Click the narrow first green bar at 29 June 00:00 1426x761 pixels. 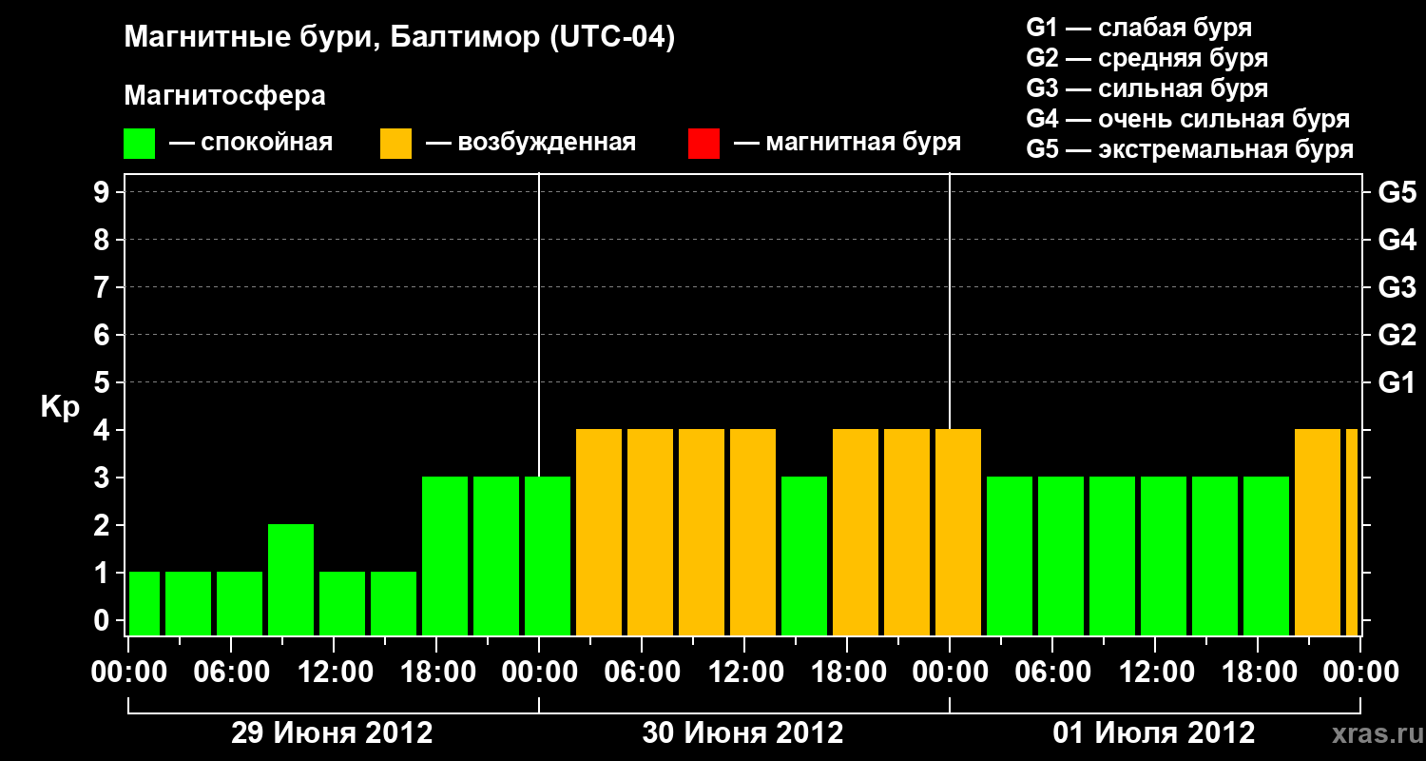145,603
